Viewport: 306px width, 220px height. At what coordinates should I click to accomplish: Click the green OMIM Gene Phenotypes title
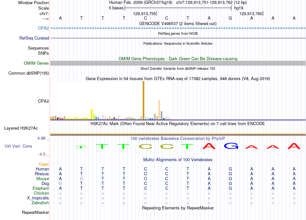(178, 59)
